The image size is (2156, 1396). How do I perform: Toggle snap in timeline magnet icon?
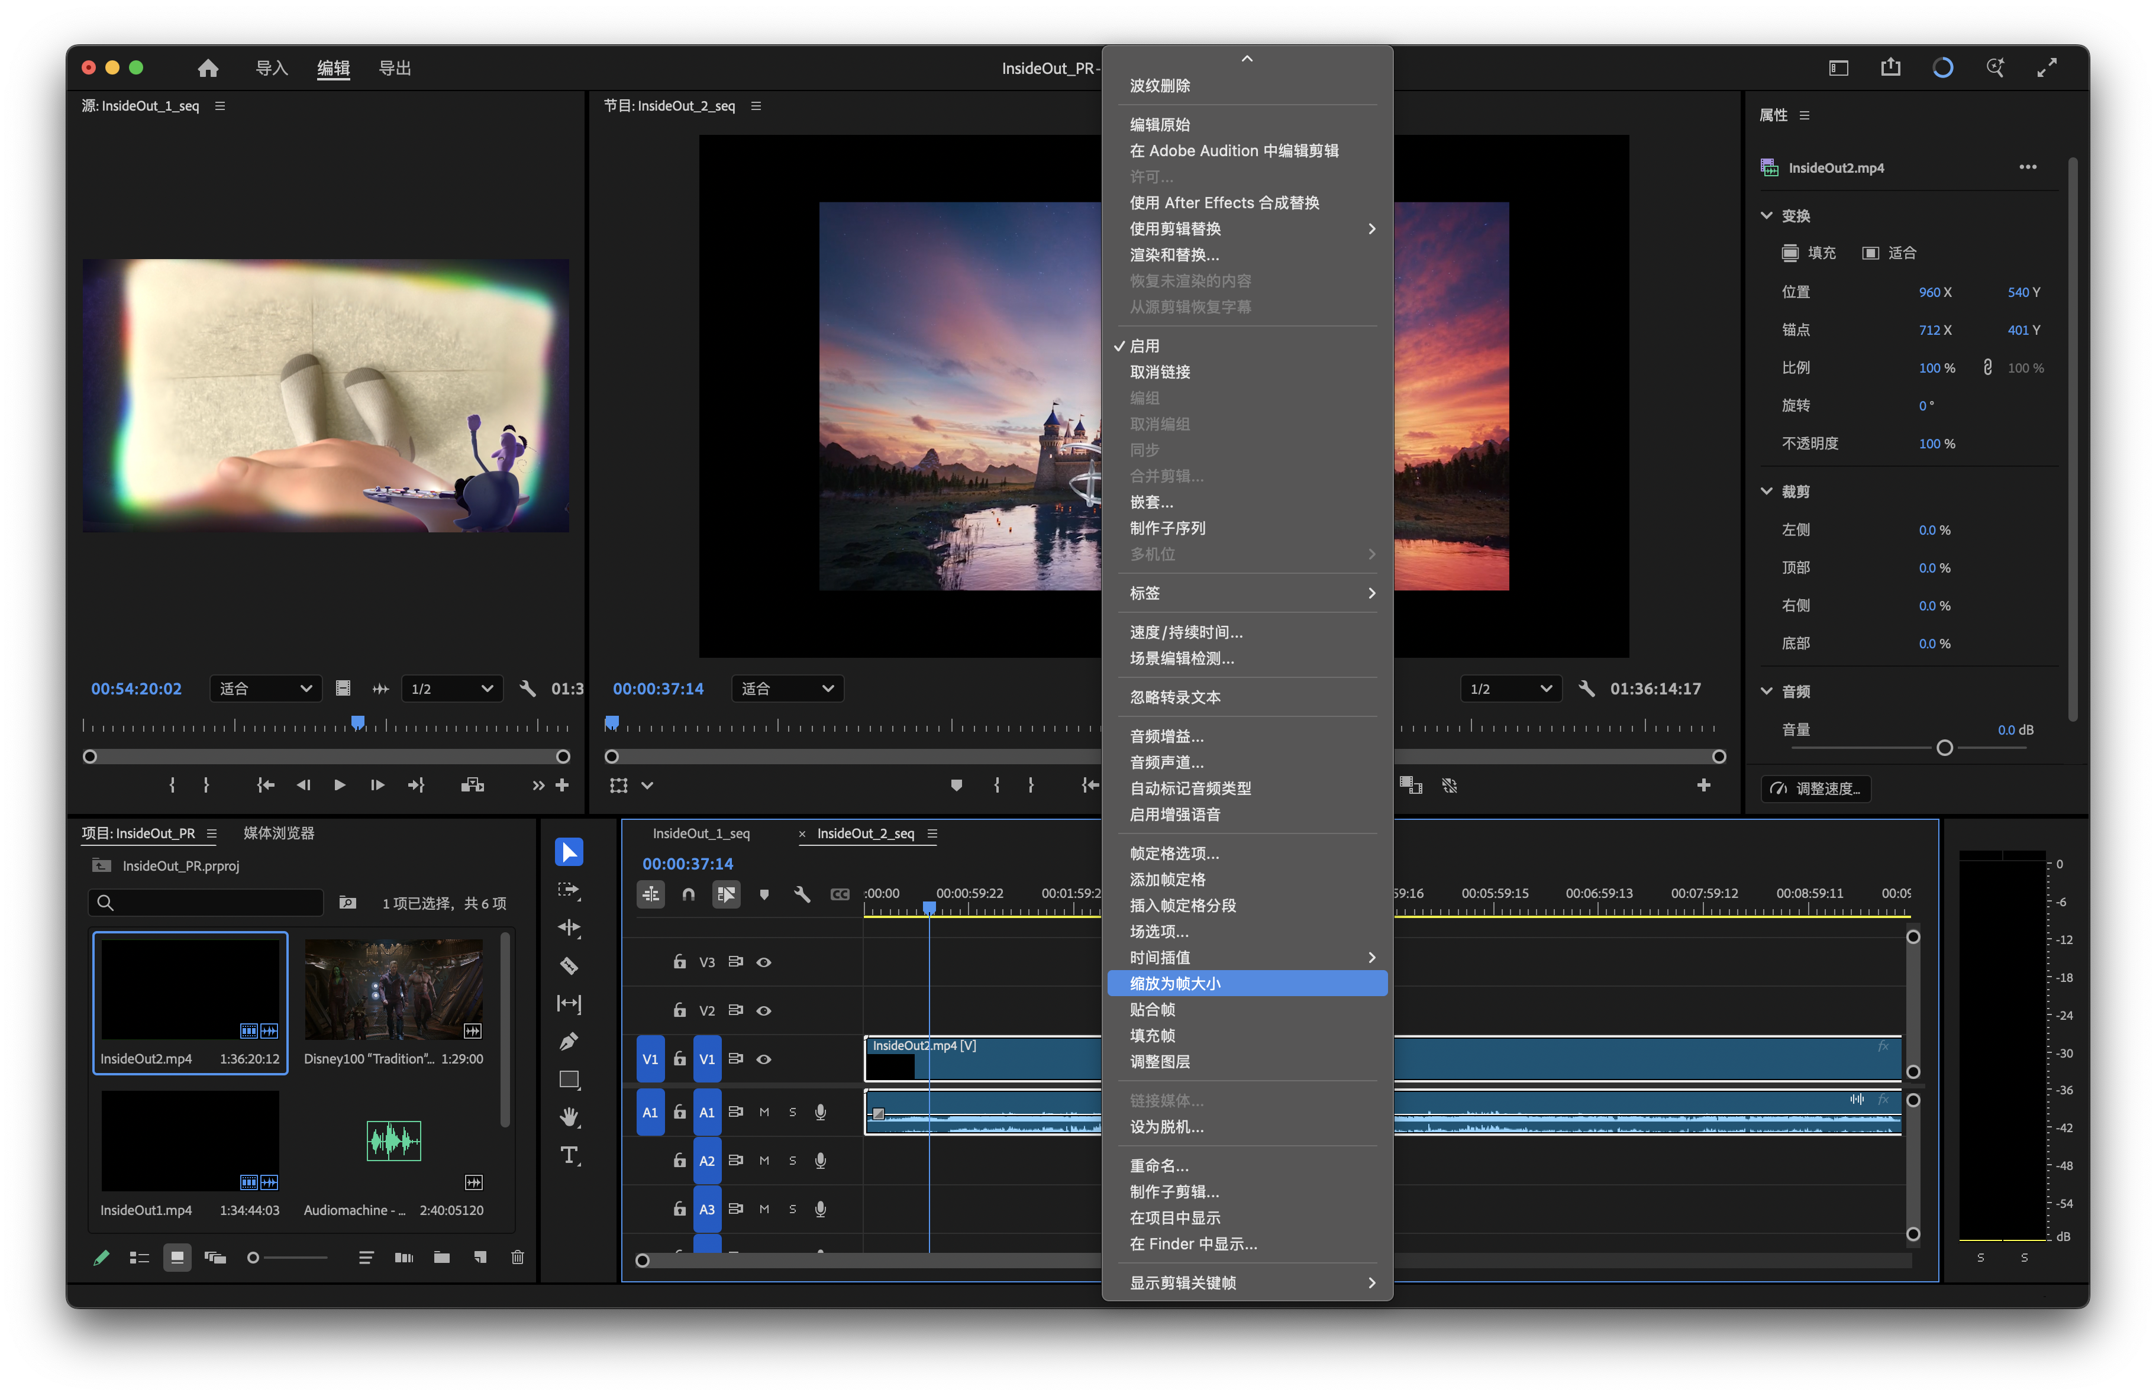pos(689,894)
